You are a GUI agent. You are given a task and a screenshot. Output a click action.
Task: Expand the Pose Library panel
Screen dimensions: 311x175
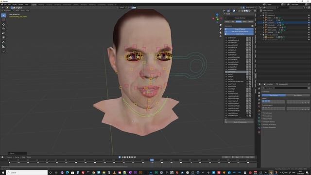click(268, 116)
